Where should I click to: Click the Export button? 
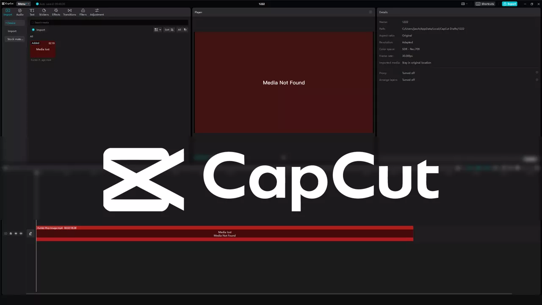(509, 4)
